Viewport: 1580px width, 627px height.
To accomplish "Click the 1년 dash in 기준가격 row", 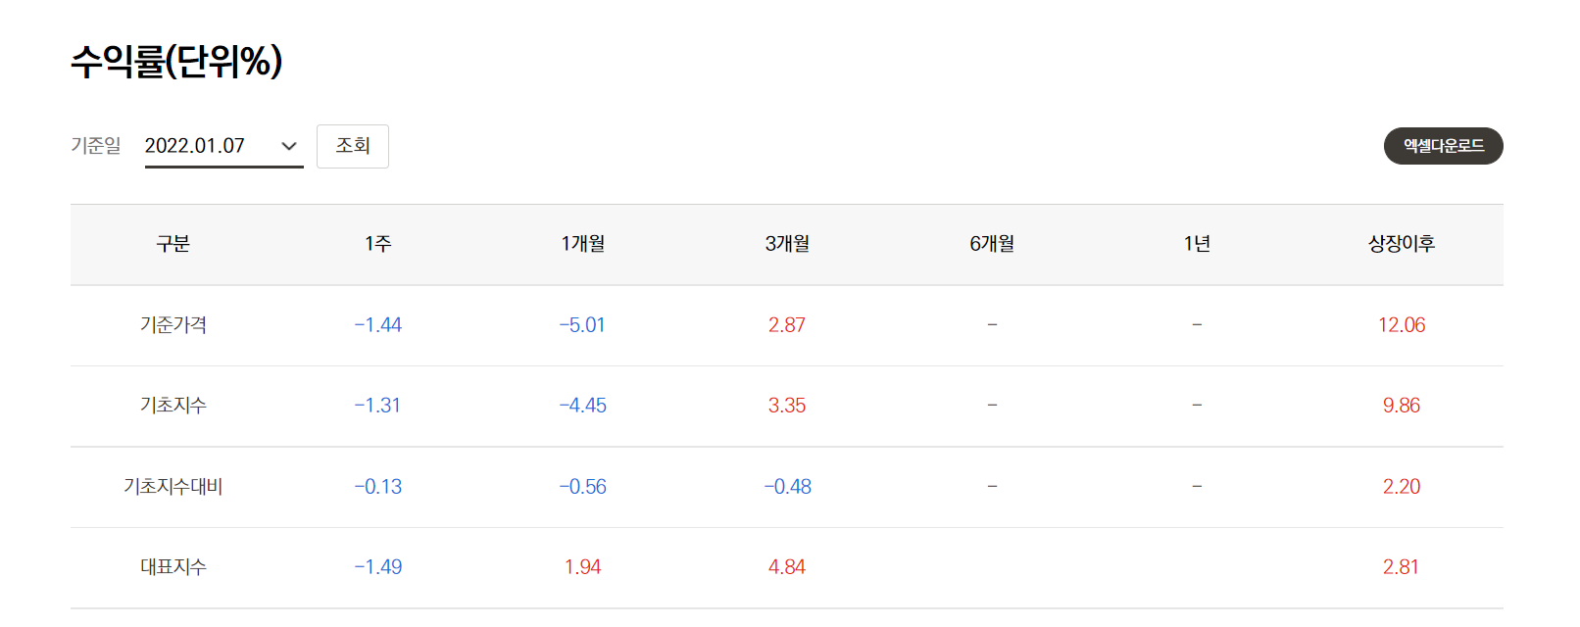I will point(1197,324).
